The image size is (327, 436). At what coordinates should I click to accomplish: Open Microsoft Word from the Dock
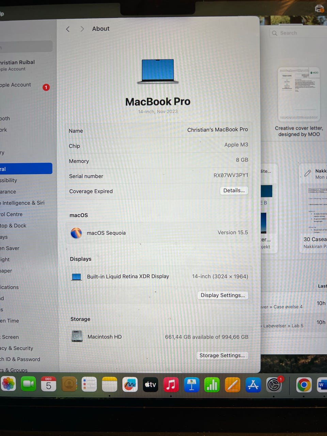click(322, 385)
